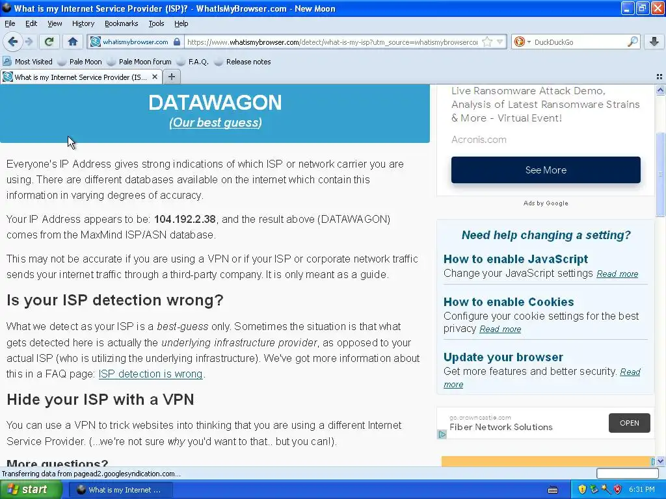Click the Transferring data status bar text
The width and height of the screenshot is (666, 499).
[91, 474]
